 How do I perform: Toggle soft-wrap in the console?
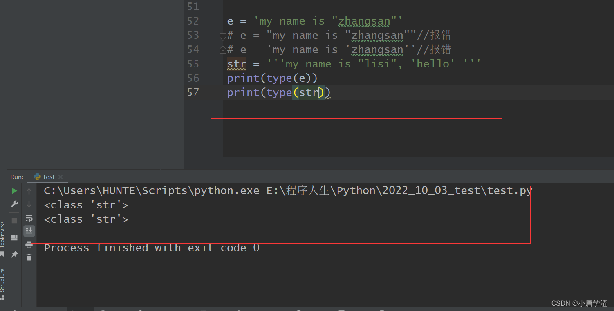pyautogui.click(x=29, y=218)
